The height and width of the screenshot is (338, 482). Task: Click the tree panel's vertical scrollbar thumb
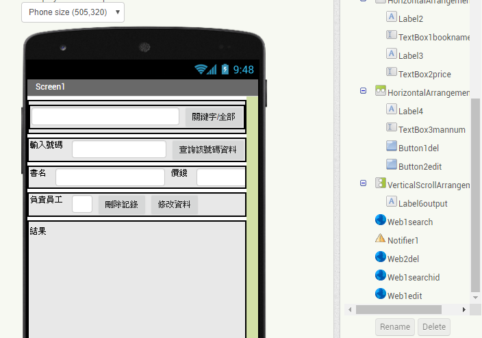click(x=476, y=196)
